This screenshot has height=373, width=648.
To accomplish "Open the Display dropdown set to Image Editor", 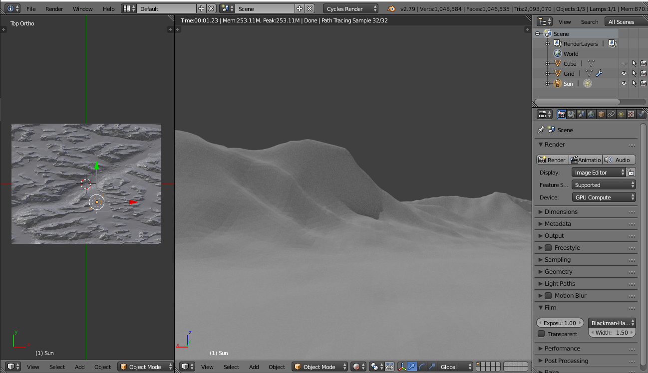I will coord(599,172).
